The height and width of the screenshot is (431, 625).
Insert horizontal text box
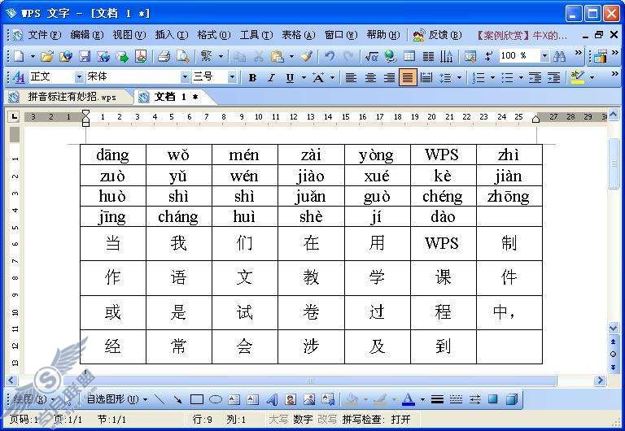[234, 399]
